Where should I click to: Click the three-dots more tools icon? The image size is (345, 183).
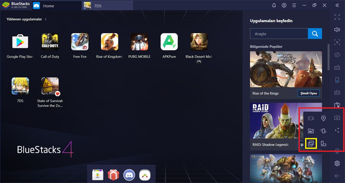point(337,130)
